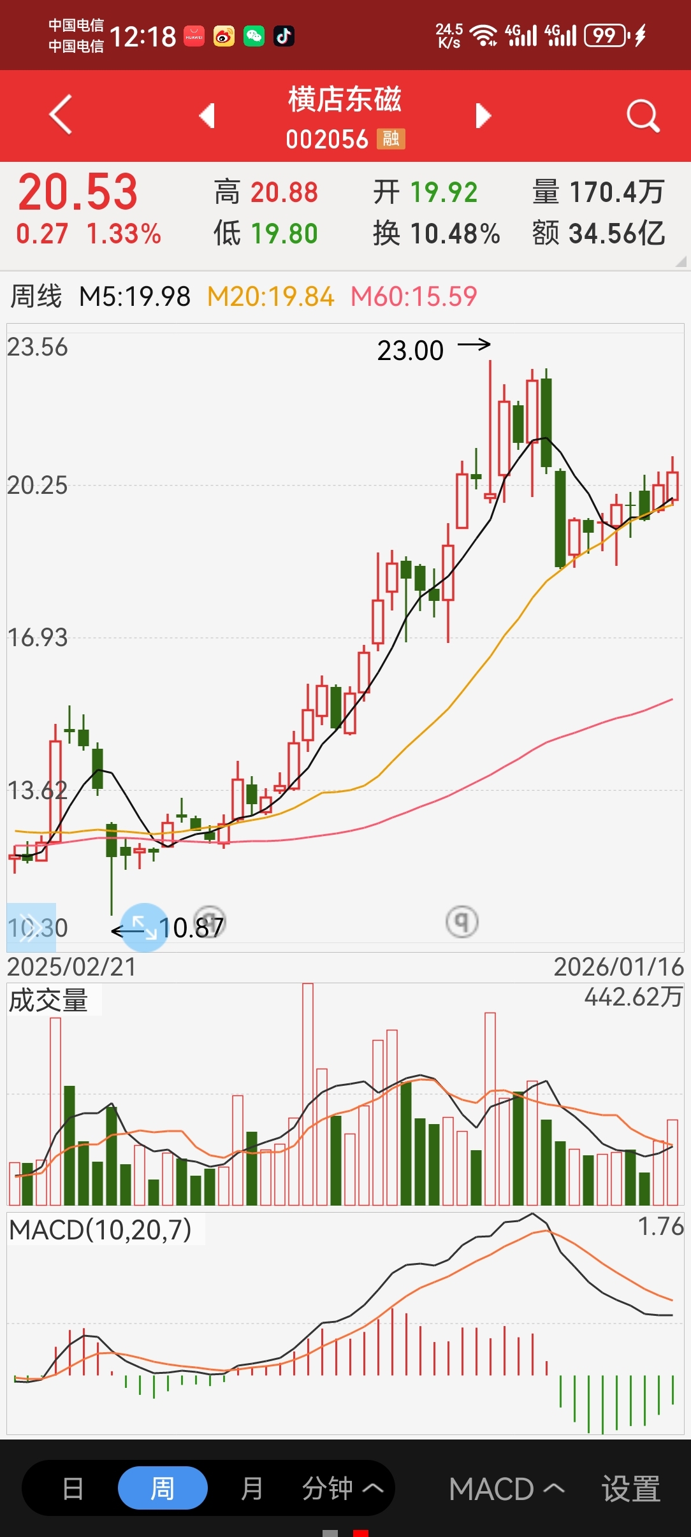Tap the high price 20.88
The width and height of the screenshot is (691, 1537).
[x=284, y=192]
